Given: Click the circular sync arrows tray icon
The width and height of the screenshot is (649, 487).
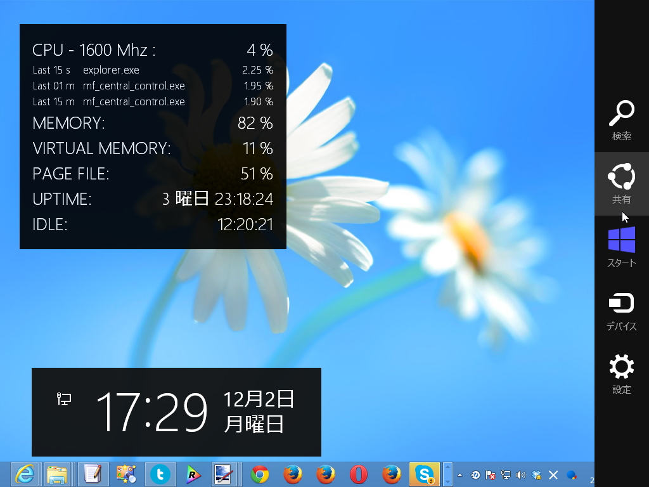Looking at the screenshot, I should click(475, 475).
